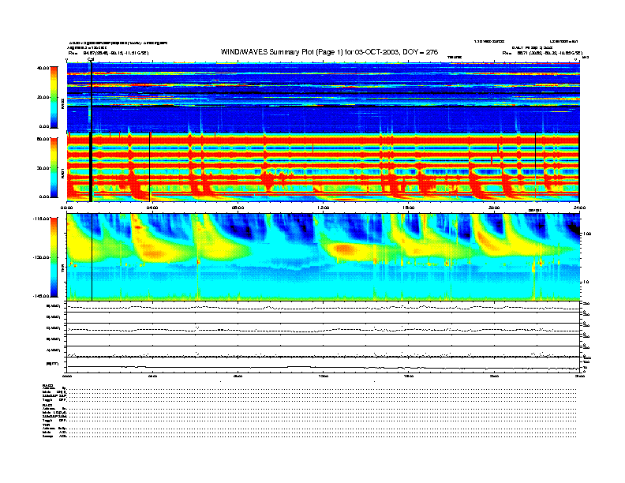Click the 40.00 label on RAD2 scale
The width and height of the screenshot is (625, 483).
pyautogui.click(x=43, y=68)
